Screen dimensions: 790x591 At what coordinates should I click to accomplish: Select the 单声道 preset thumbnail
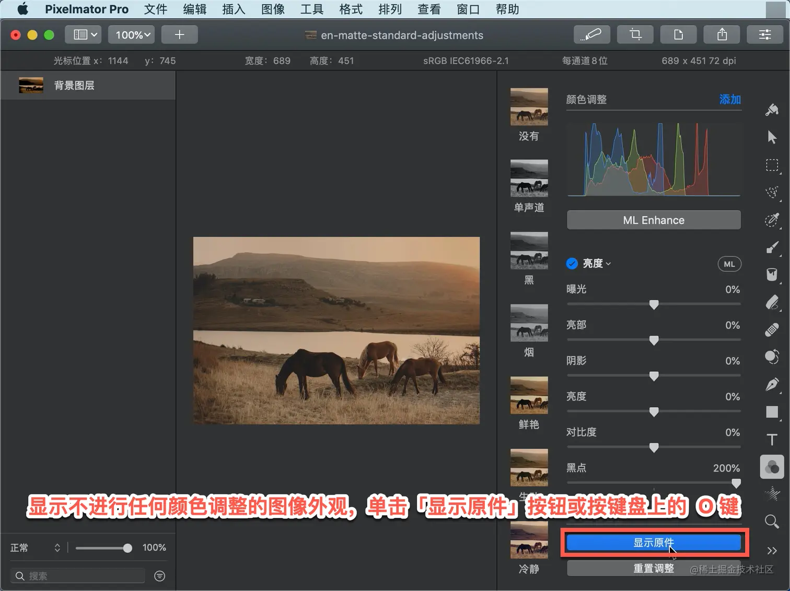click(x=529, y=178)
